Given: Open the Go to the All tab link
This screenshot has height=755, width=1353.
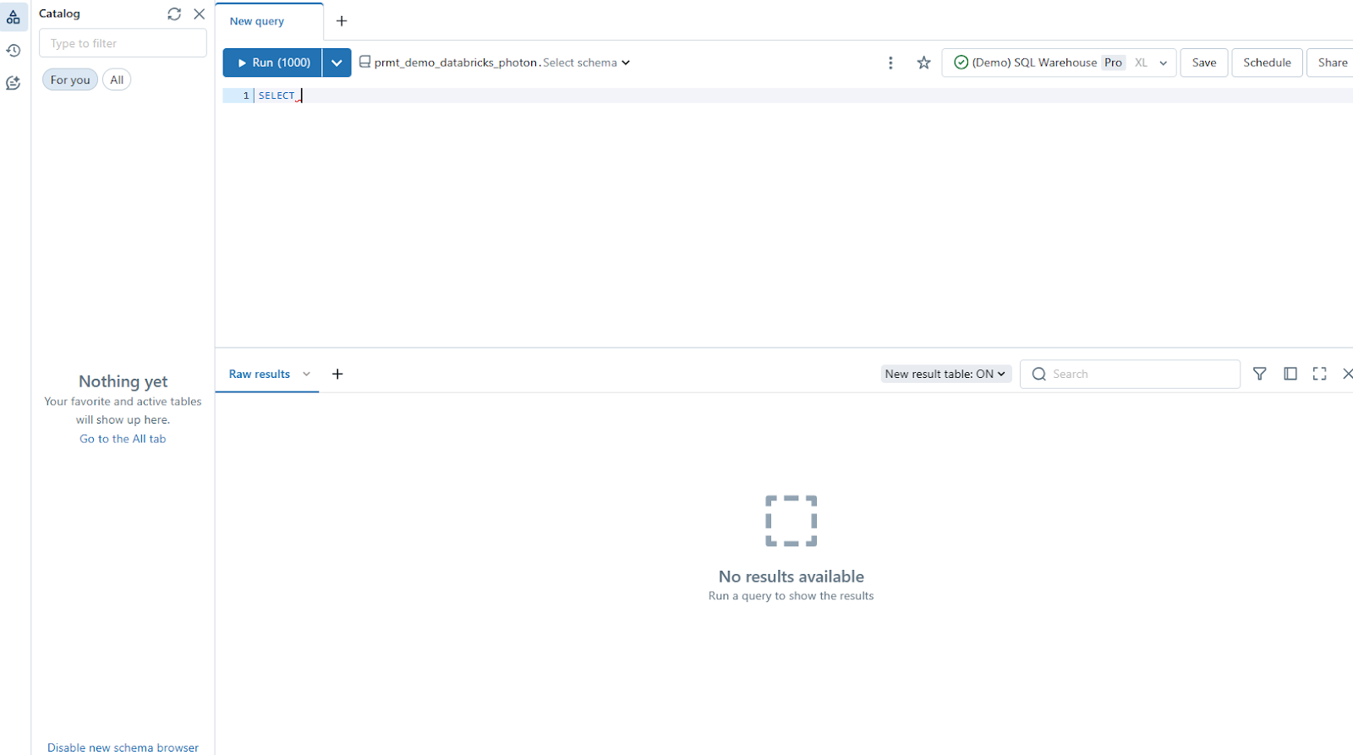Looking at the screenshot, I should pos(123,439).
